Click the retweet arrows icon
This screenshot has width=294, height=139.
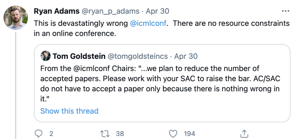(104, 133)
